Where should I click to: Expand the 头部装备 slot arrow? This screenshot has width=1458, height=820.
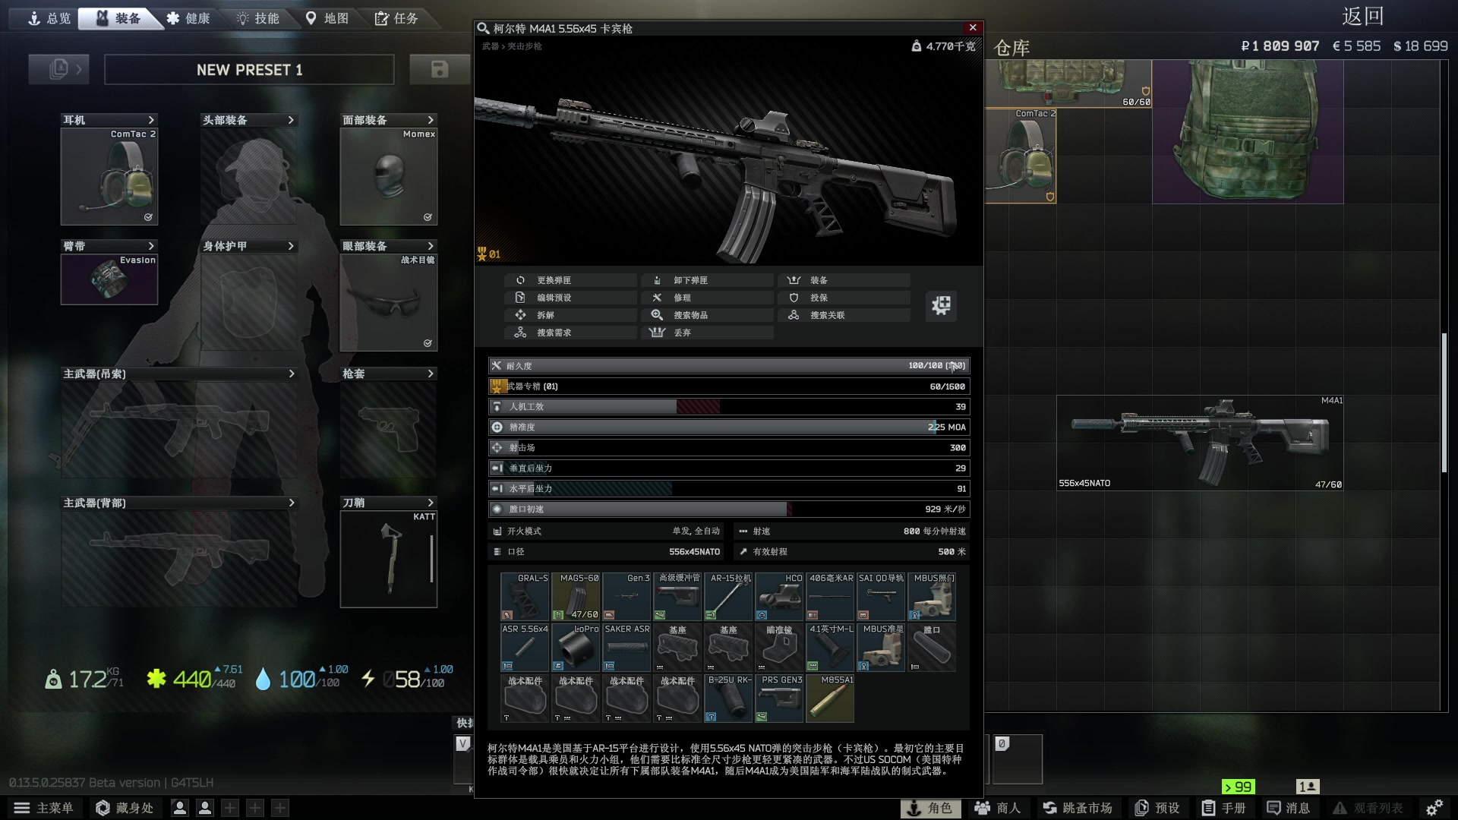(291, 120)
